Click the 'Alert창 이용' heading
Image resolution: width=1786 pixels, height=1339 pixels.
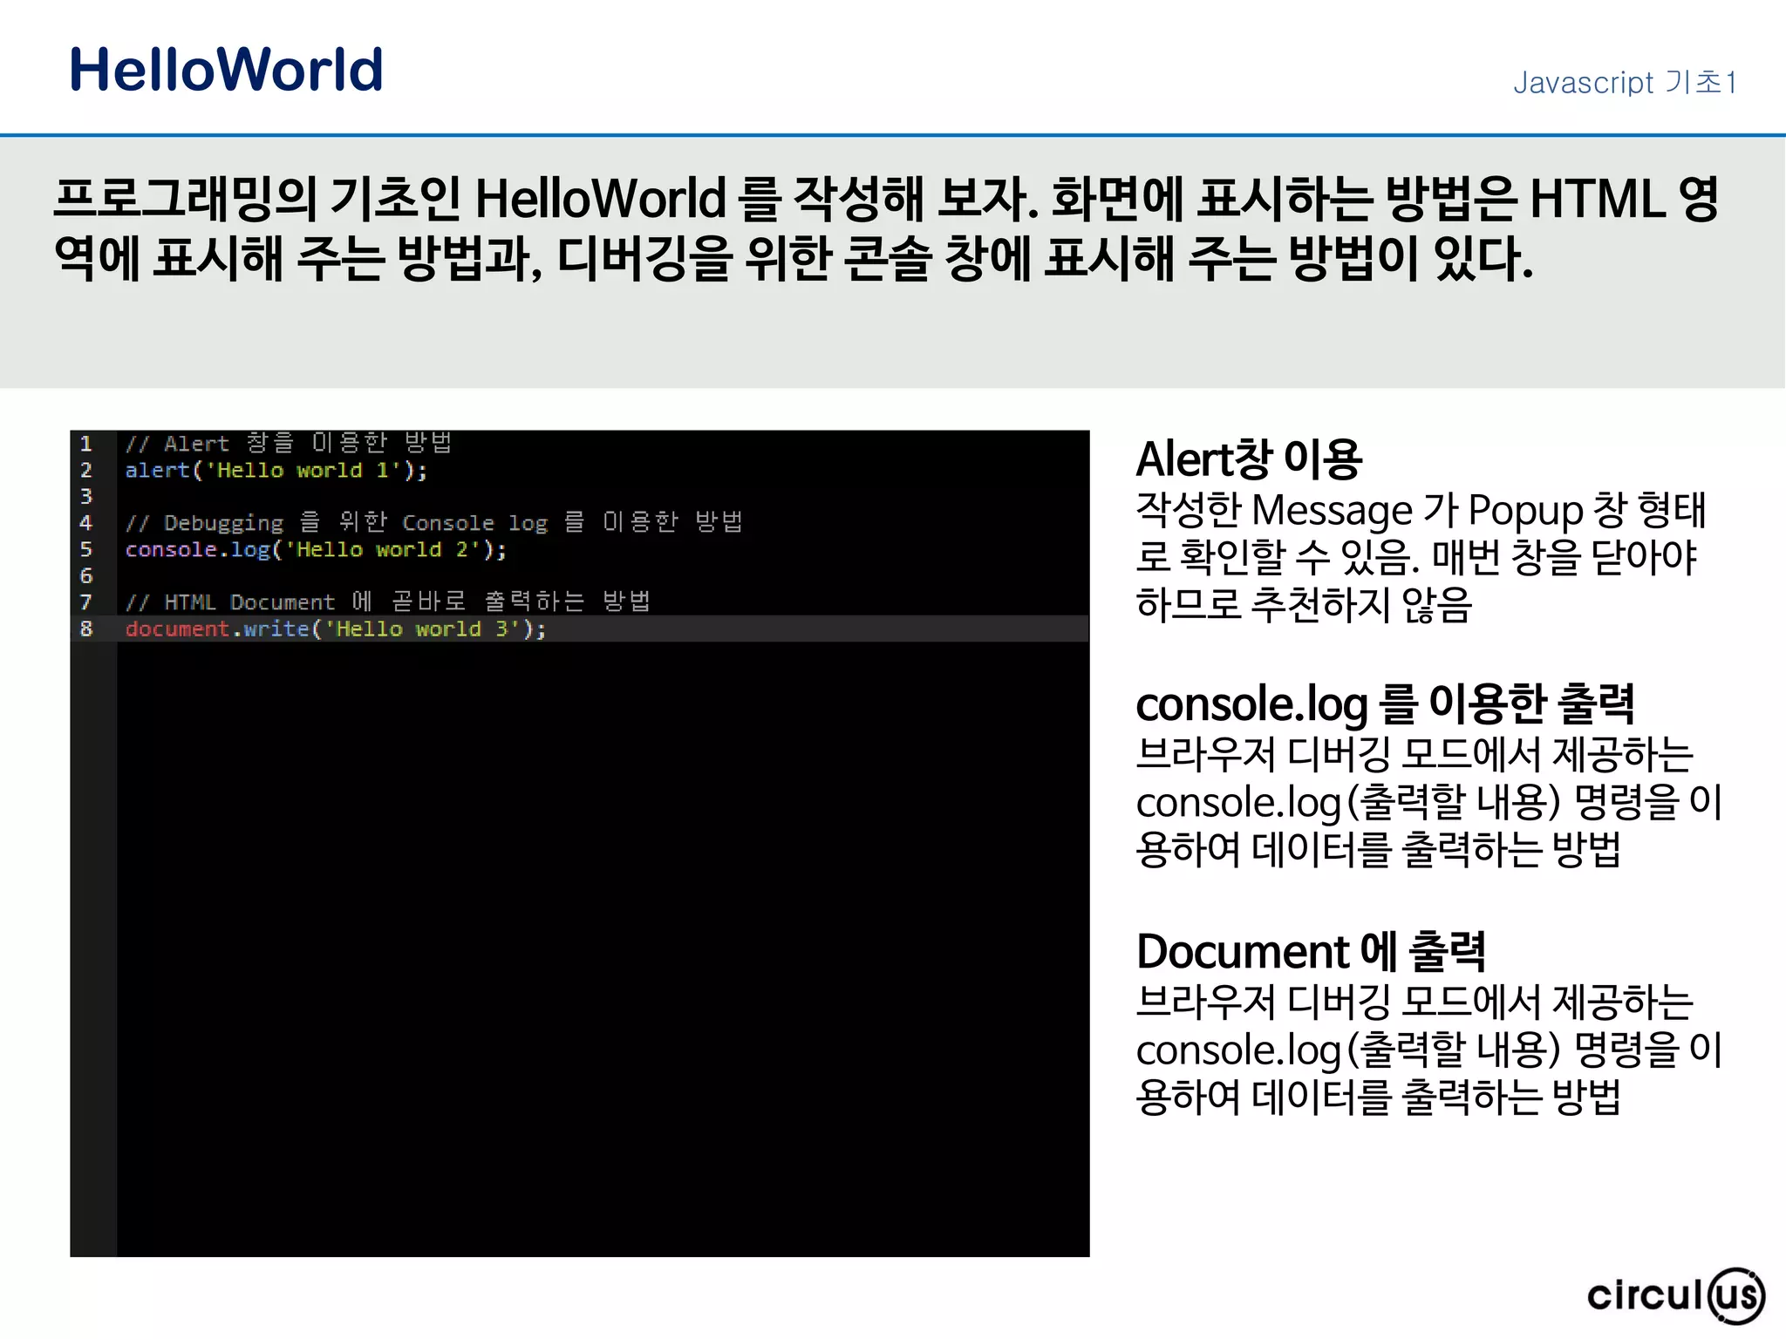[1248, 459]
